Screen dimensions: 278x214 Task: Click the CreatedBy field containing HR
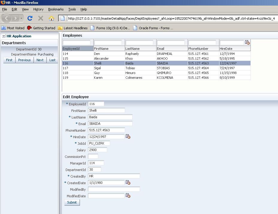pos(114,176)
